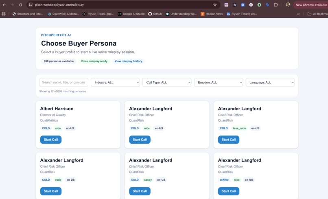Open DeepWiki bookmark
Image resolution: width=328 pixels, height=199 pixels.
click(x=63, y=14)
